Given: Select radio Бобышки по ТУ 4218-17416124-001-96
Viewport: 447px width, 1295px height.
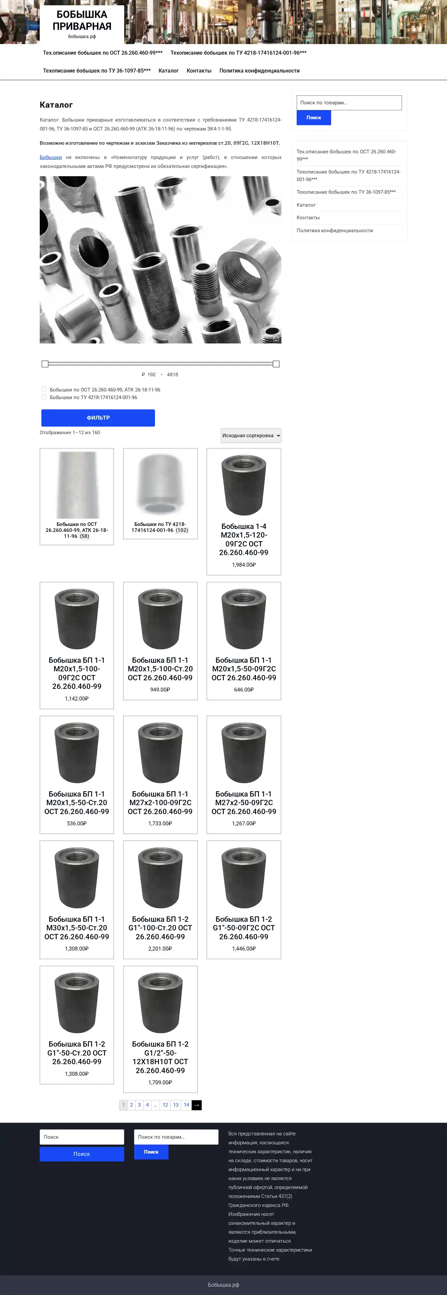Looking at the screenshot, I should tap(44, 397).
